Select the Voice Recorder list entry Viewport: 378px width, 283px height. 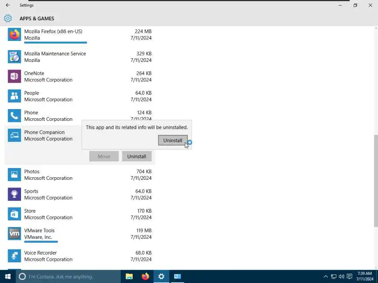pos(80,256)
